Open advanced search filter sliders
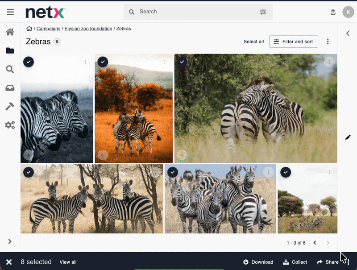 [x=263, y=12]
